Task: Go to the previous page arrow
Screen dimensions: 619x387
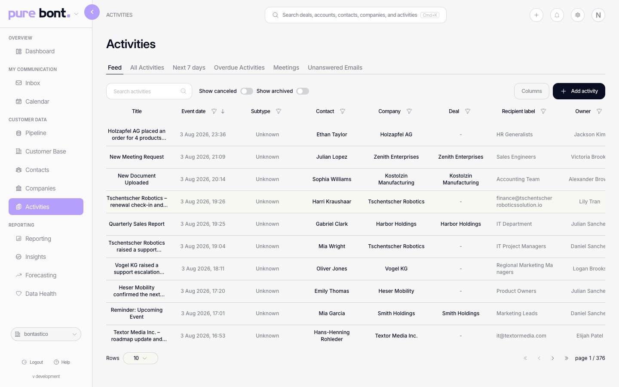Action: click(539, 358)
